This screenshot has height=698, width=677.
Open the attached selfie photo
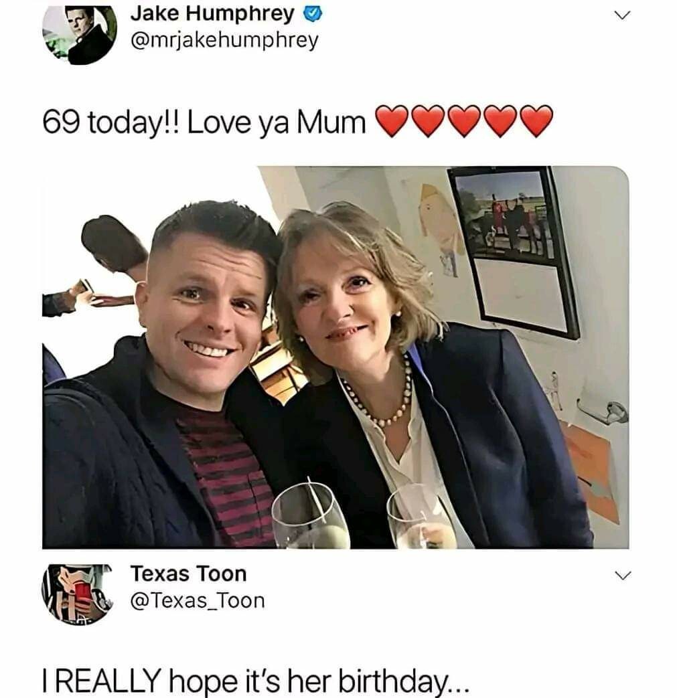tap(335, 357)
